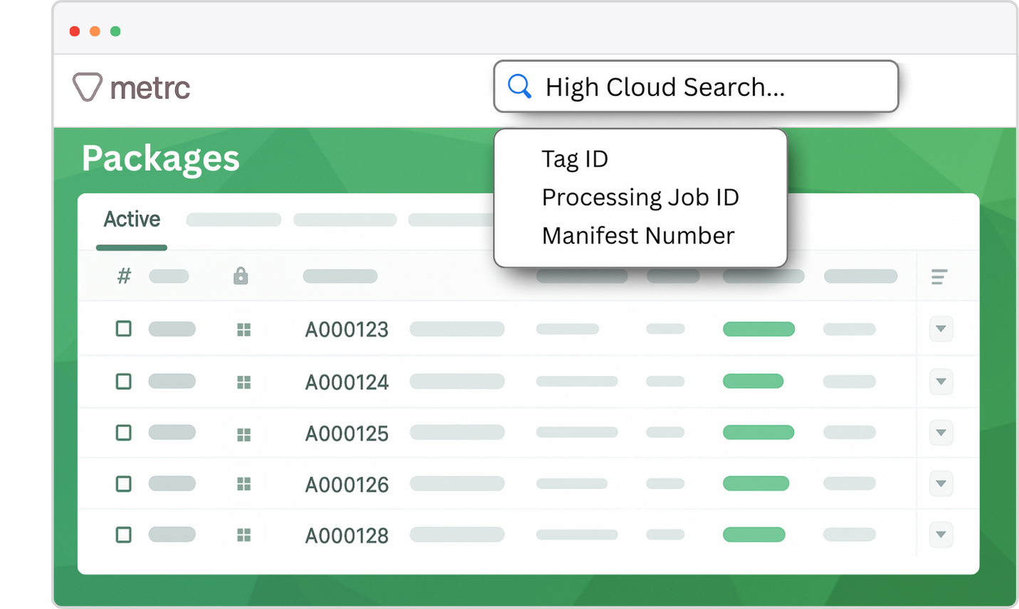1019x609 pixels.
Task: Tick the checkbox for package A000125
Action: click(x=124, y=433)
